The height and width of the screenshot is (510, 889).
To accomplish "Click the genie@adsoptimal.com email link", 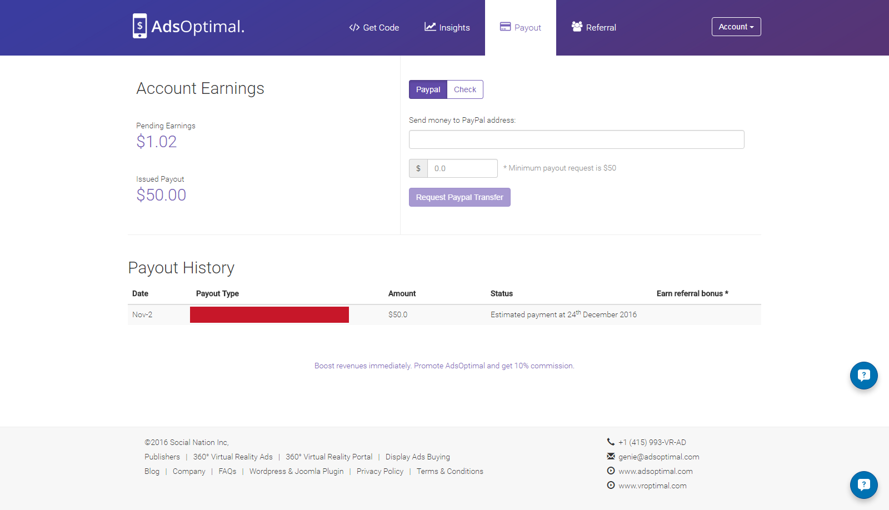I will (659, 457).
